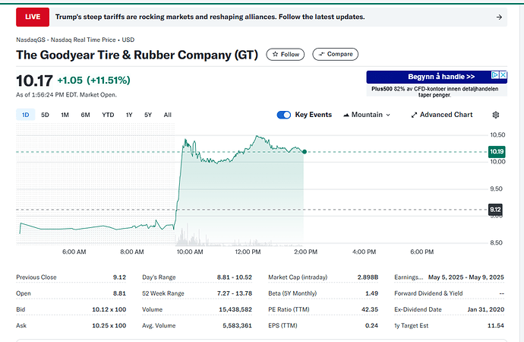Click the red LIVE badge
Viewport: 524px width, 342px height.
[33, 17]
